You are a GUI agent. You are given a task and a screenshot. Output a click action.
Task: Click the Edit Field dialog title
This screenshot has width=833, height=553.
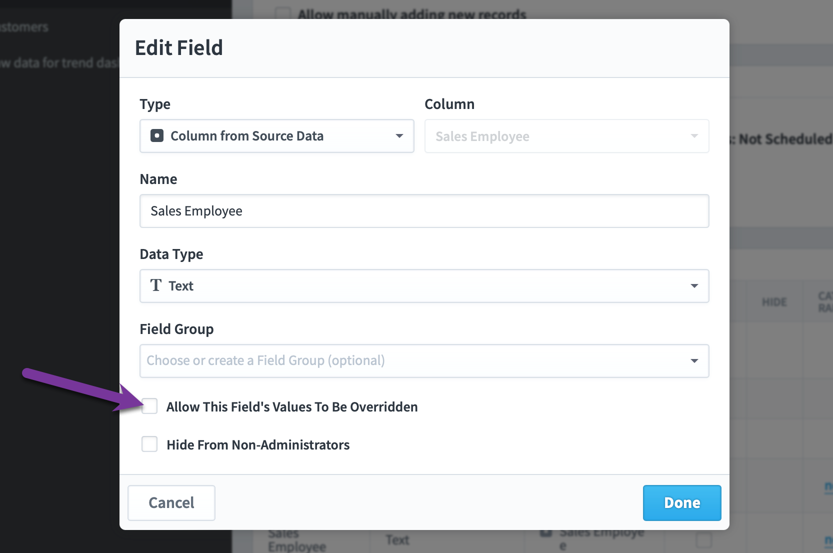pyautogui.click(x=179, y=48)
